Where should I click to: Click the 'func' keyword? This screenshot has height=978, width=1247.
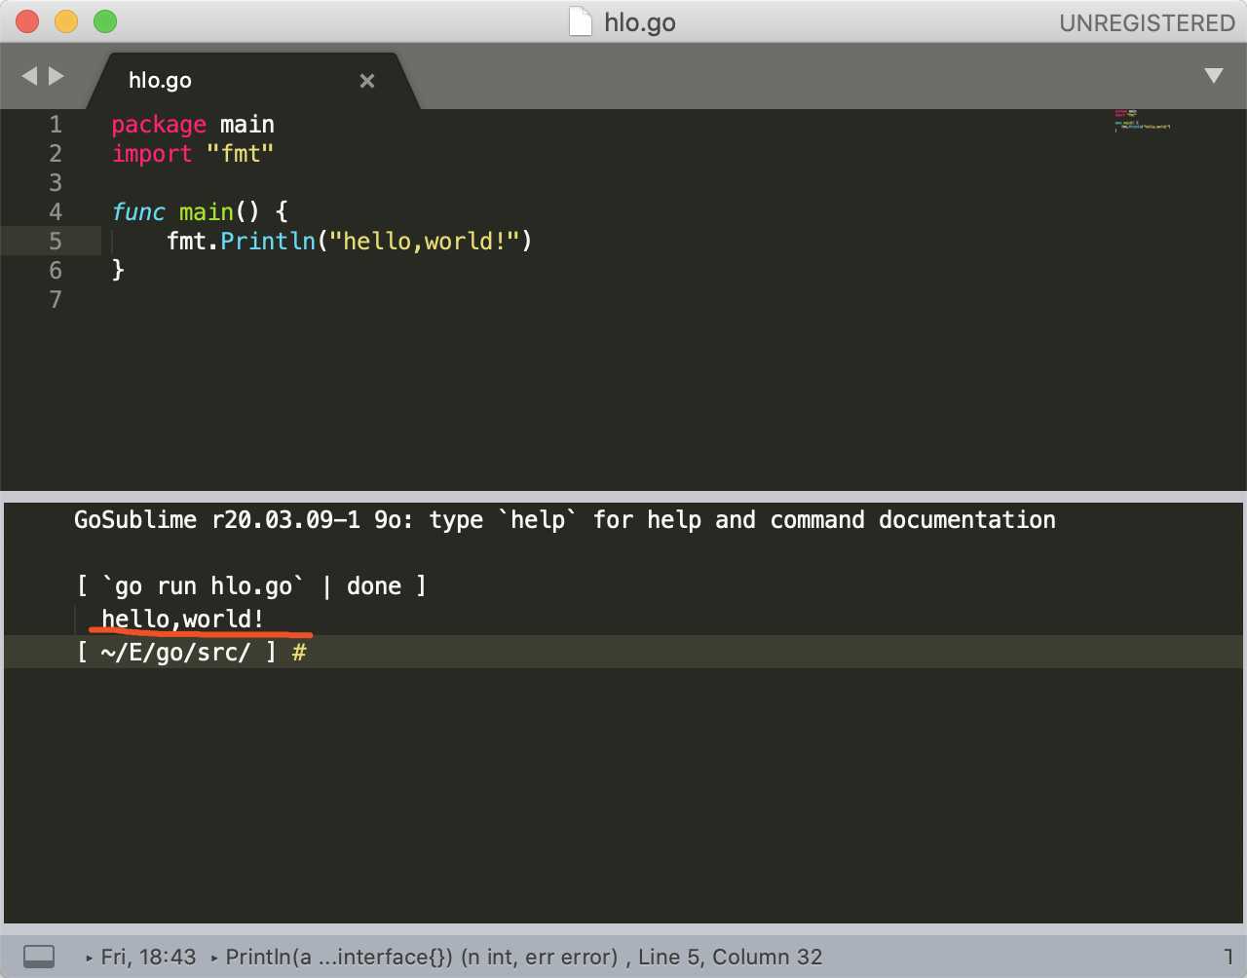[x=138, y=212]
